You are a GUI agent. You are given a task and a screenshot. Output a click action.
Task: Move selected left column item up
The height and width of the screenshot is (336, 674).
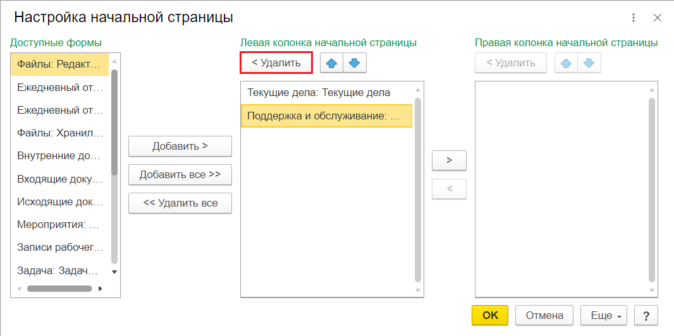pos(331,63)
